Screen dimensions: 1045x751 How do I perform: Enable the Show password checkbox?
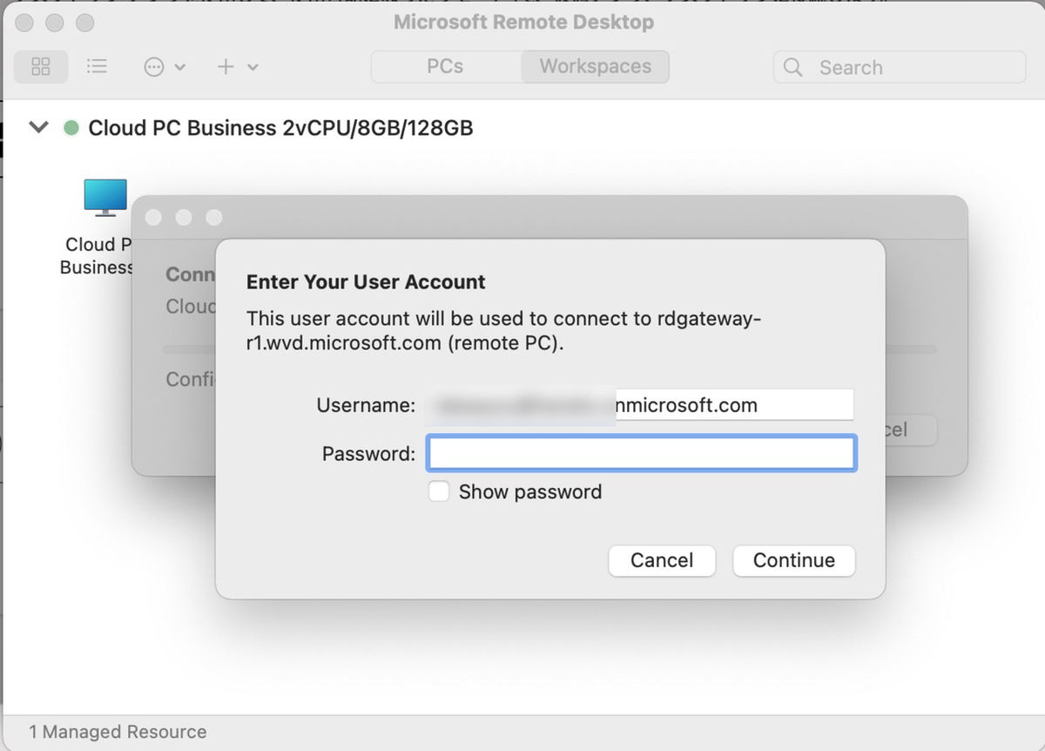coord(439,492)
